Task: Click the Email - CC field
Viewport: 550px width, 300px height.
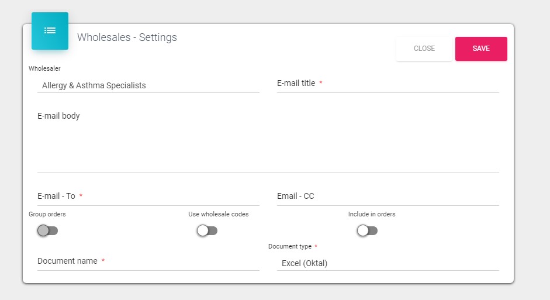Action: [x=388, y=196]
